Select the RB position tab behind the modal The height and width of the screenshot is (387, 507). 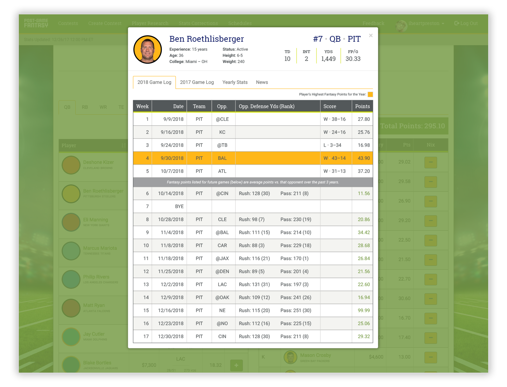point(85,107)
